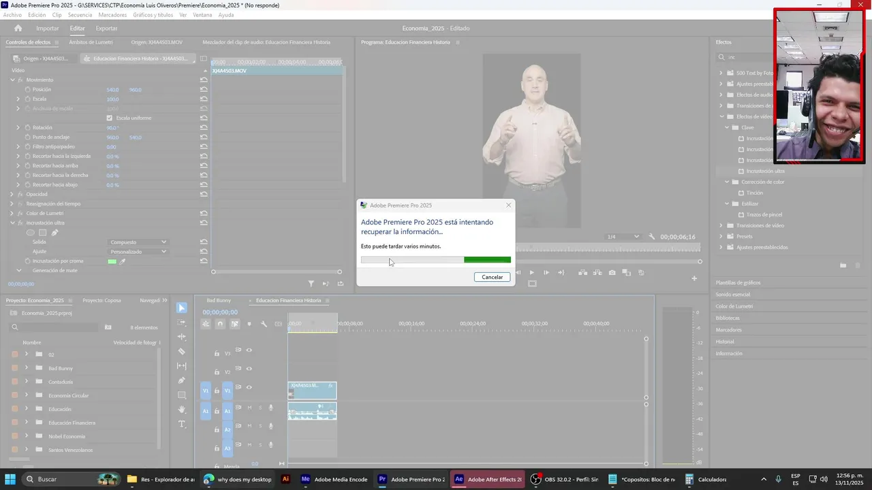Expand the Bad Bunny bin
872x490 pixels.
[x=27, y=367]
